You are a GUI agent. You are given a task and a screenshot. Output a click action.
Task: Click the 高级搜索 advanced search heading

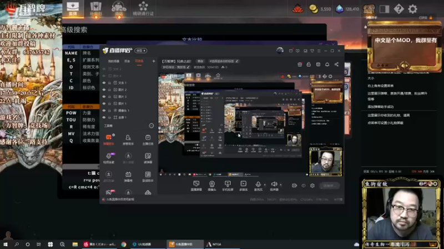(x=75, y=30)
